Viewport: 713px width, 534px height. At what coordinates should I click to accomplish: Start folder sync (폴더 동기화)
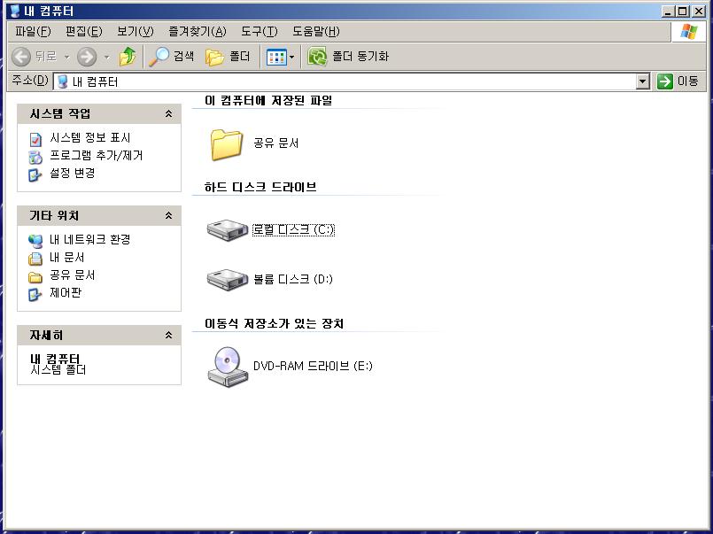click(x=348, y=57)
